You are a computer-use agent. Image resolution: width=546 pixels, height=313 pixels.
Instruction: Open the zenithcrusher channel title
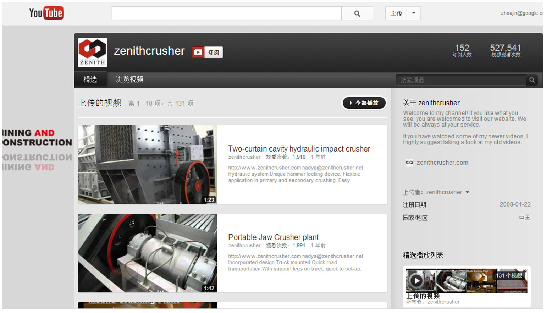pos(149,51)
